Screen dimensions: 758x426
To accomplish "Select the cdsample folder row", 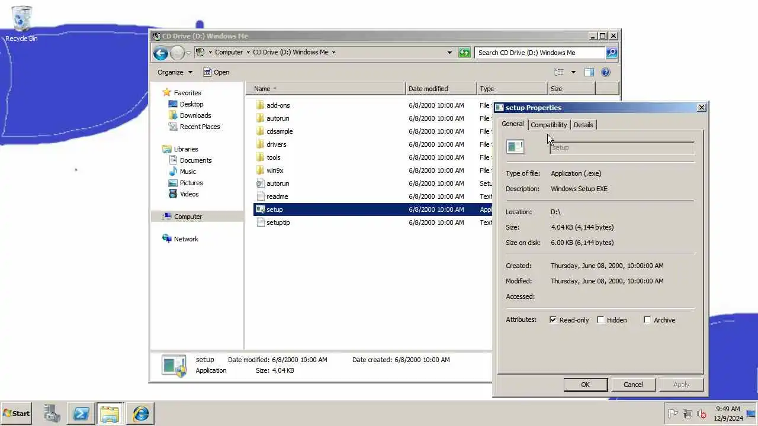I will [x=373, y=131].
